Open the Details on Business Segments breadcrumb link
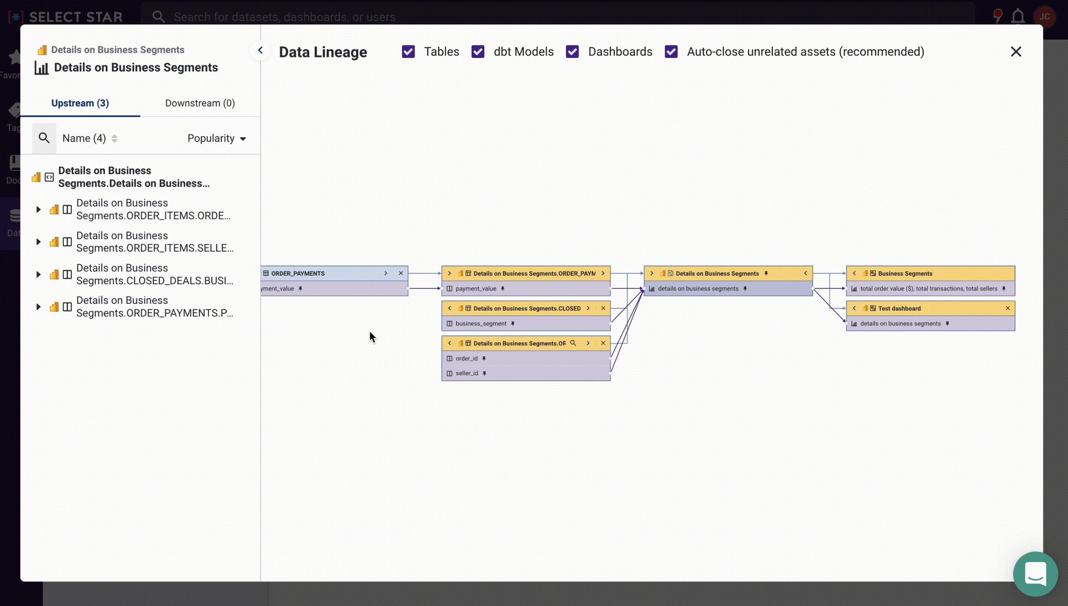The width and height of the screenshot is (1068, 606). coord(117,50)
